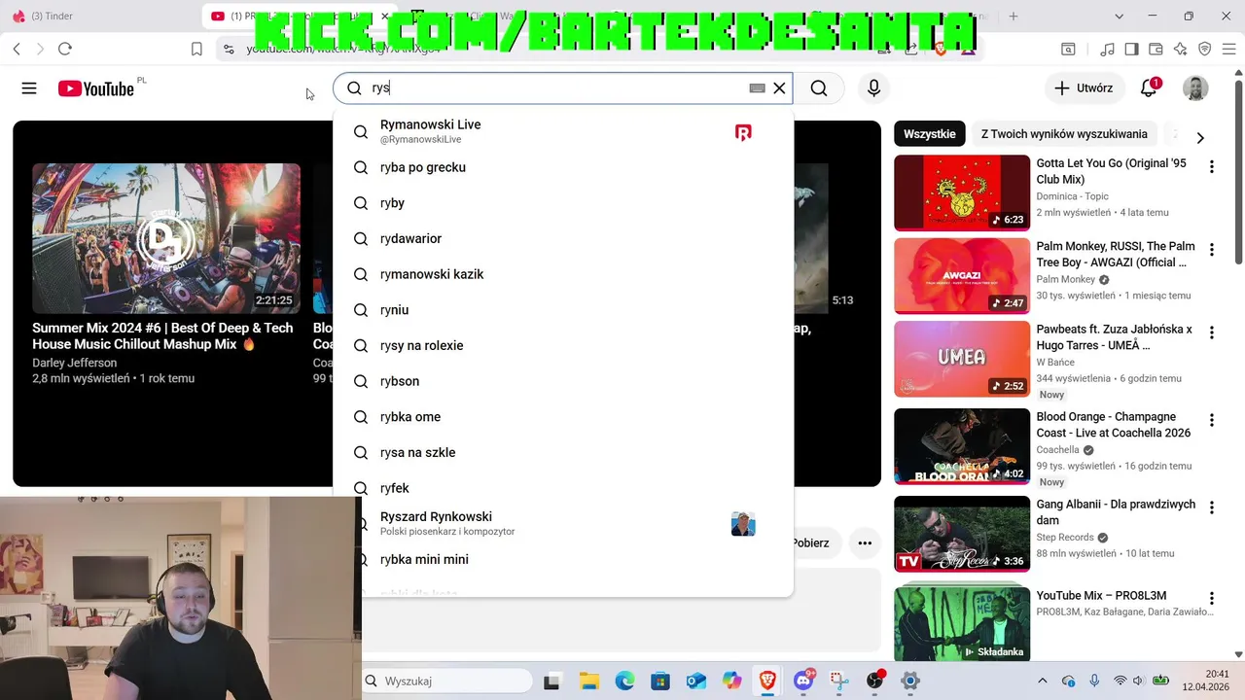Open options for Pawbeats UMEA video
Screen dimensions: 1245x700
(1211, 332)
